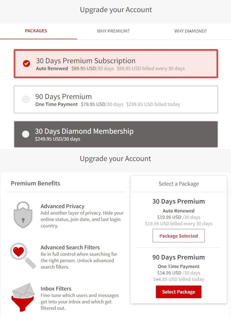Viewport: 231px width, 318px height.
Task: Click the 30 Days Premium Subscription title
Action: (x=86, y=61)
